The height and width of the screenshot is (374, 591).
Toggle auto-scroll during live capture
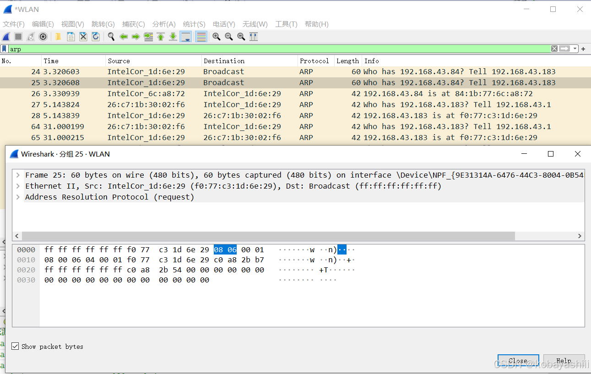pyautogui.click(x=186, y=37)
